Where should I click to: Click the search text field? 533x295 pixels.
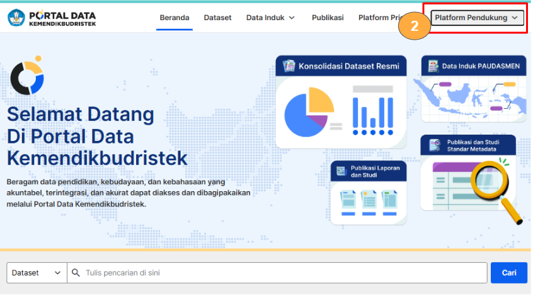tap(277, 272)
